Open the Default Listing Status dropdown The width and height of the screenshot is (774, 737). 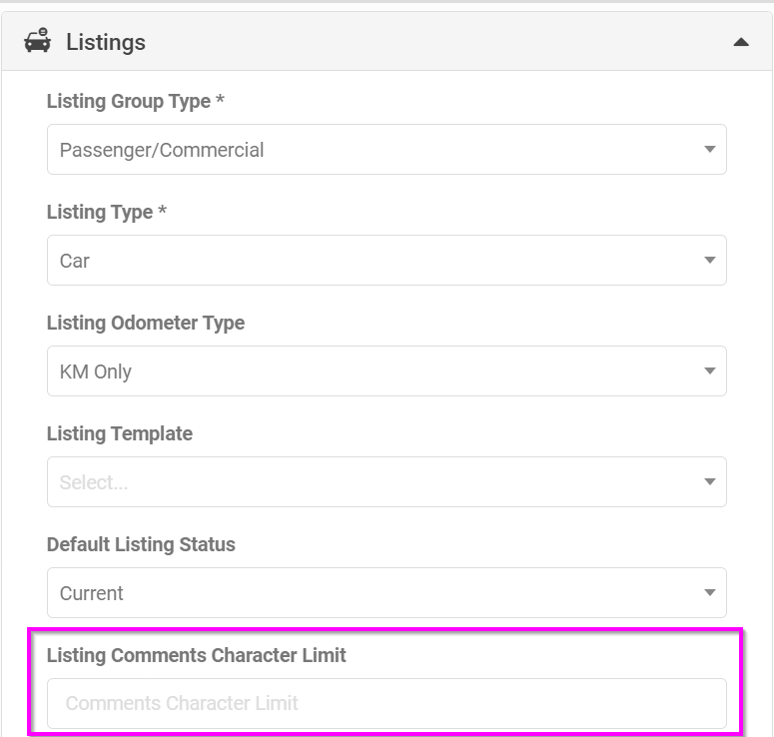click(387, 592)
